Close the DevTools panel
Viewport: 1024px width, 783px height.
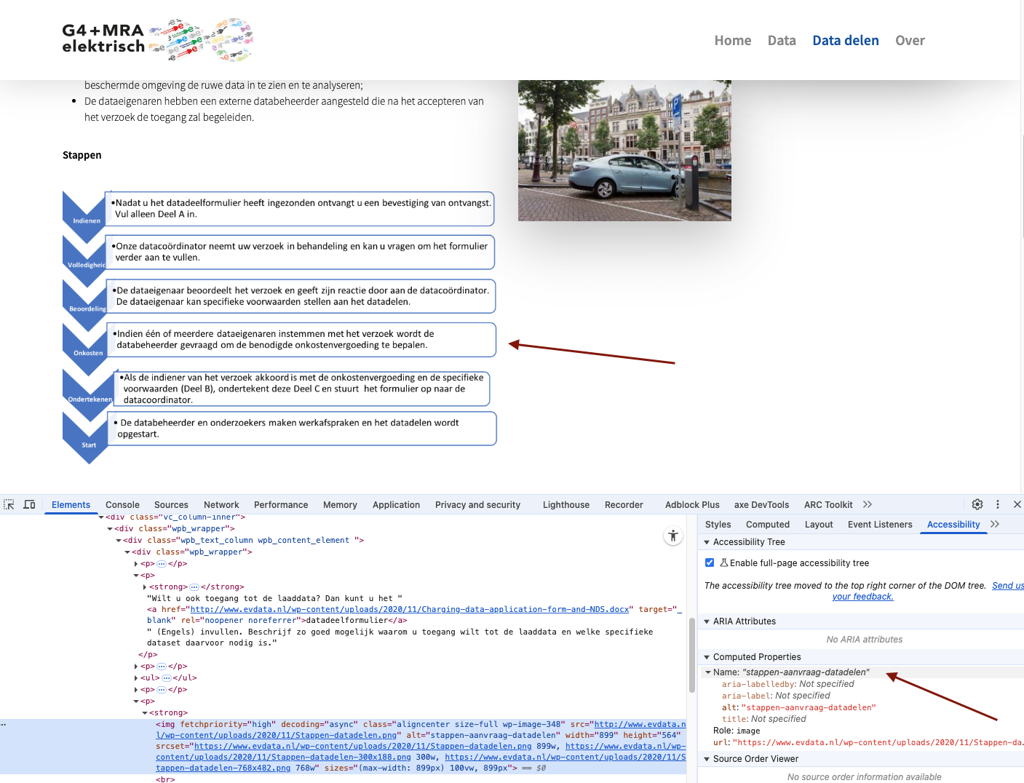coord(1017,504)
